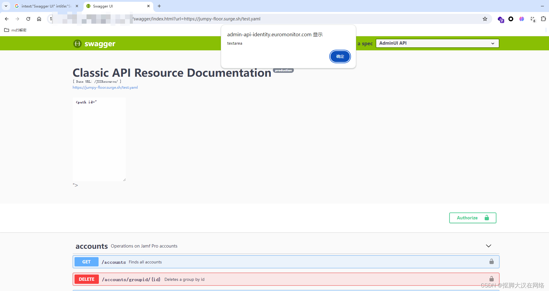Click the colorful brain extension icon
This screenshot has height=291, width=549.
pos(522,19)
